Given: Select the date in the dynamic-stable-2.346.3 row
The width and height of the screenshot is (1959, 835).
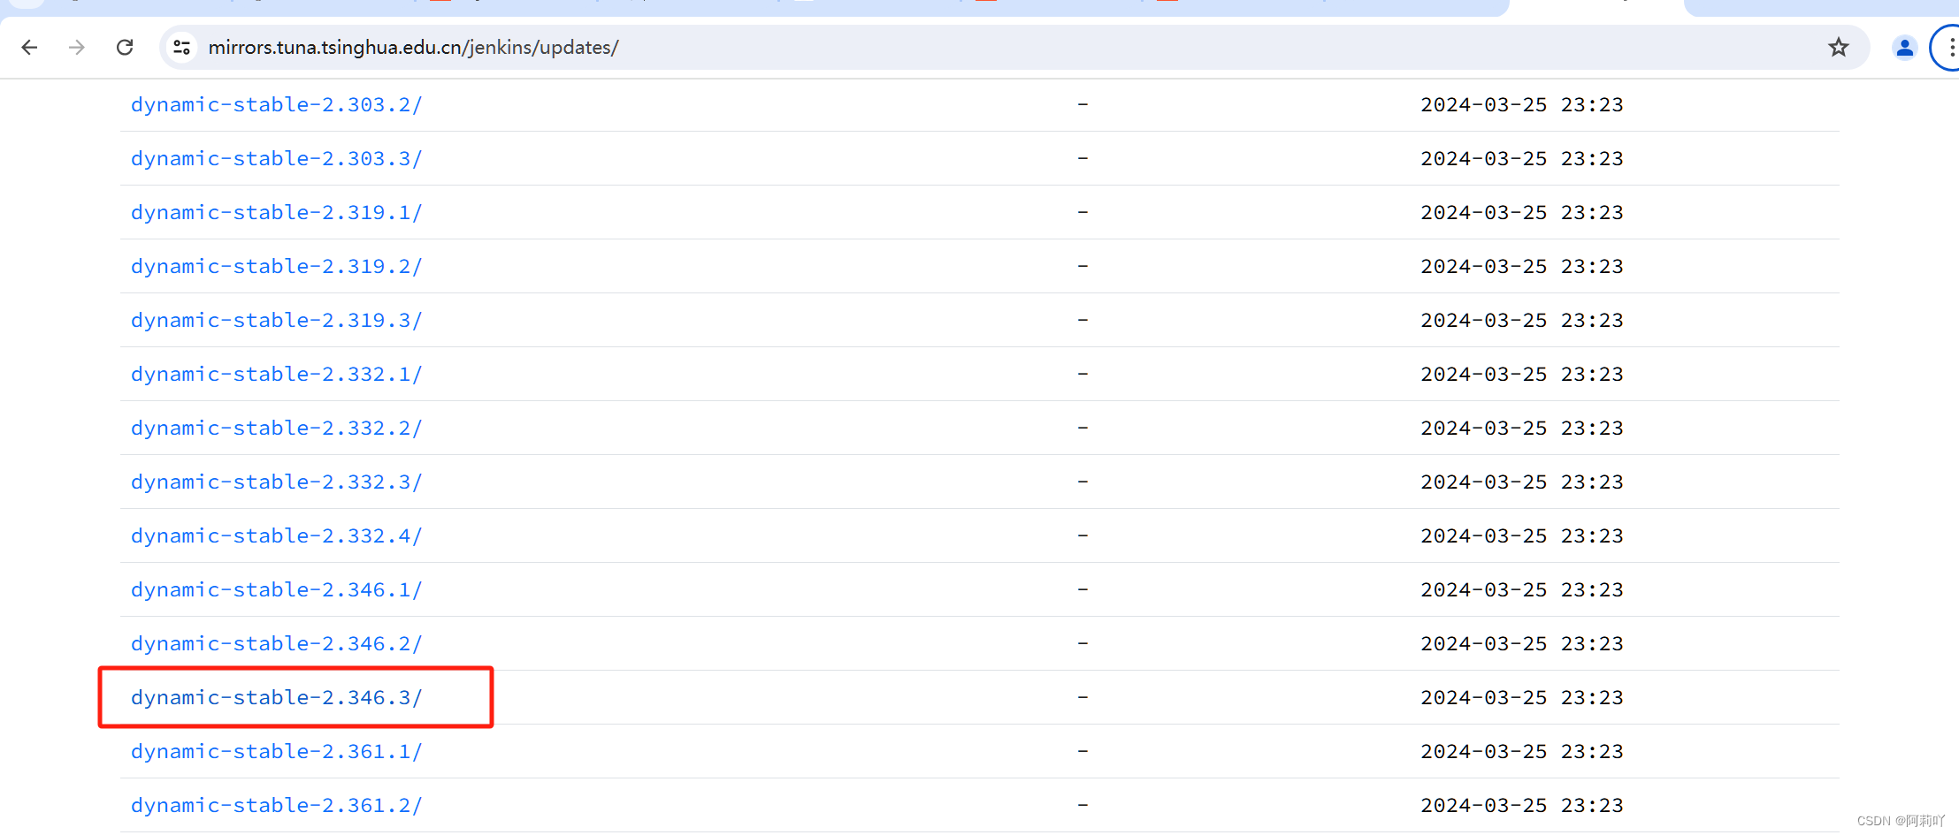Looking at the screenshot, I should [x=1522, y=697].
